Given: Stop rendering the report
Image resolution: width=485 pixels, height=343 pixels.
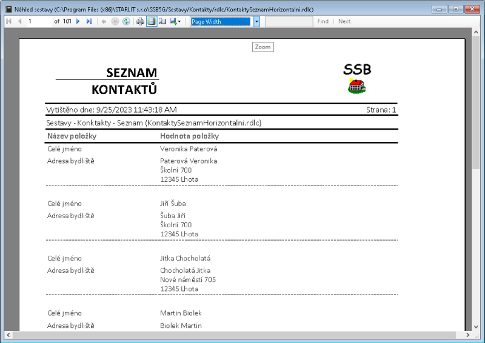Looking at the screenshot, I should click(115, 21).
